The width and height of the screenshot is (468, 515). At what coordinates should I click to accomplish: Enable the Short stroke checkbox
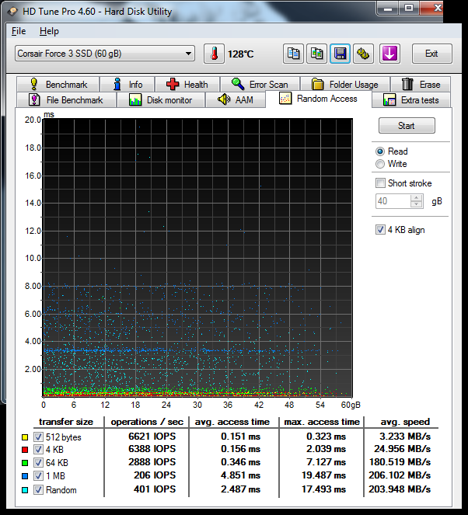point(380,183)
